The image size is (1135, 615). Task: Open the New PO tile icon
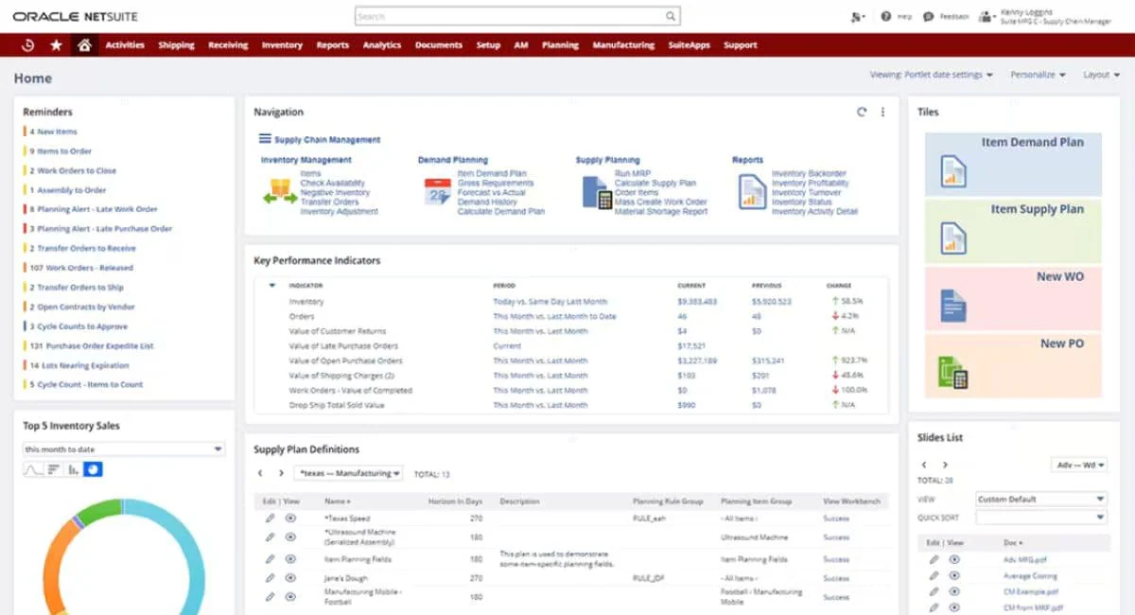(953, 372)
